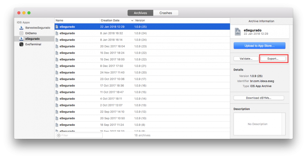This screenshot has width=307, height=159.
Task: Click the Validate button
Action: coord(246,58)
